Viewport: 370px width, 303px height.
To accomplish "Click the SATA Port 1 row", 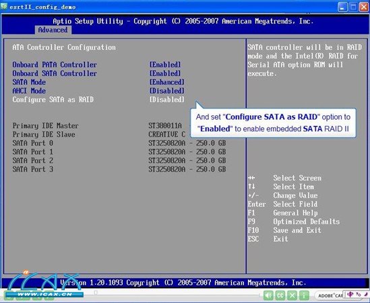I will 119,152.
